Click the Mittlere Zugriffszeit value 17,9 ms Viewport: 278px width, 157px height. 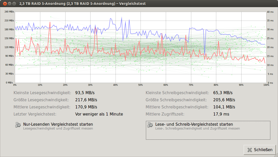221,114
